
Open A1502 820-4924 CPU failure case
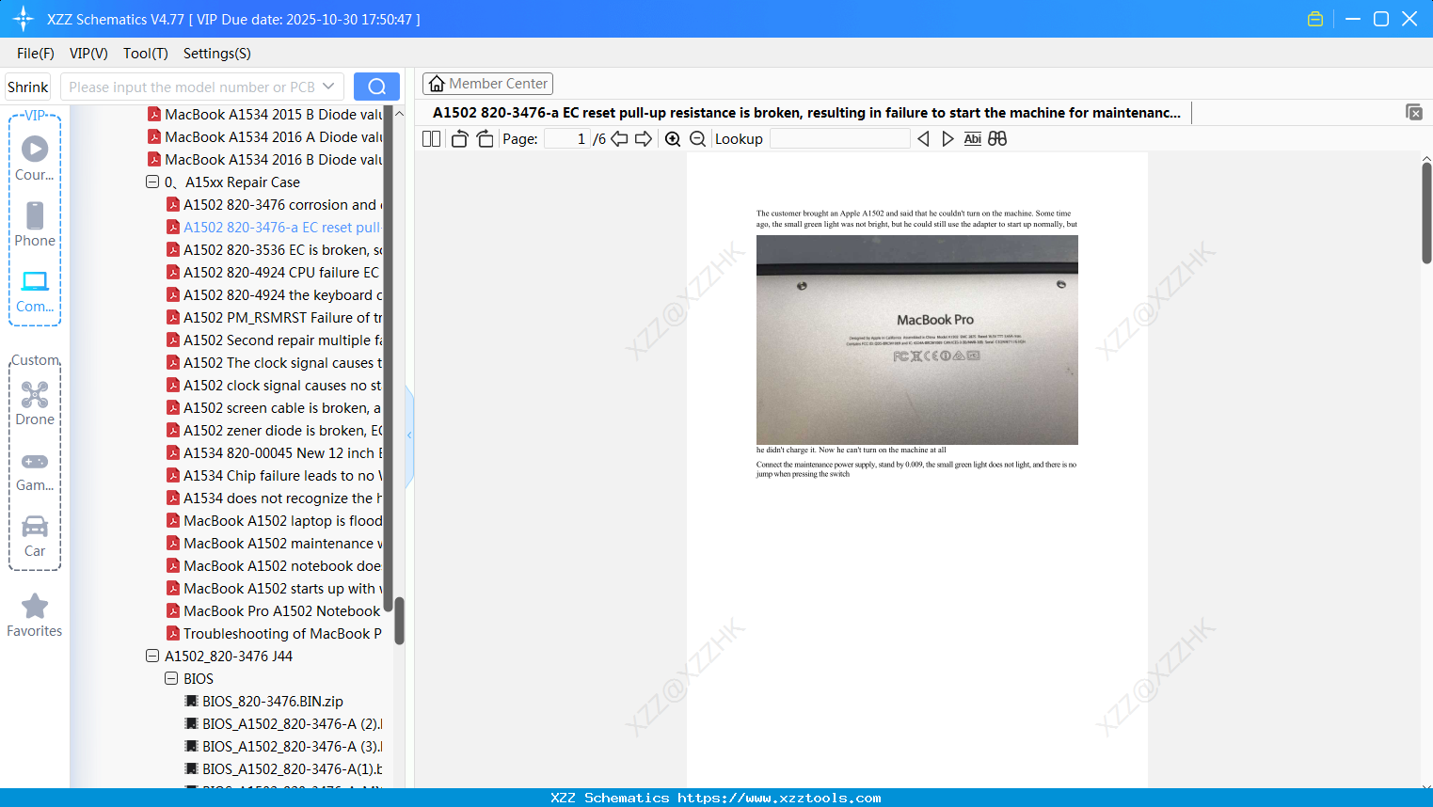point(274,273)
